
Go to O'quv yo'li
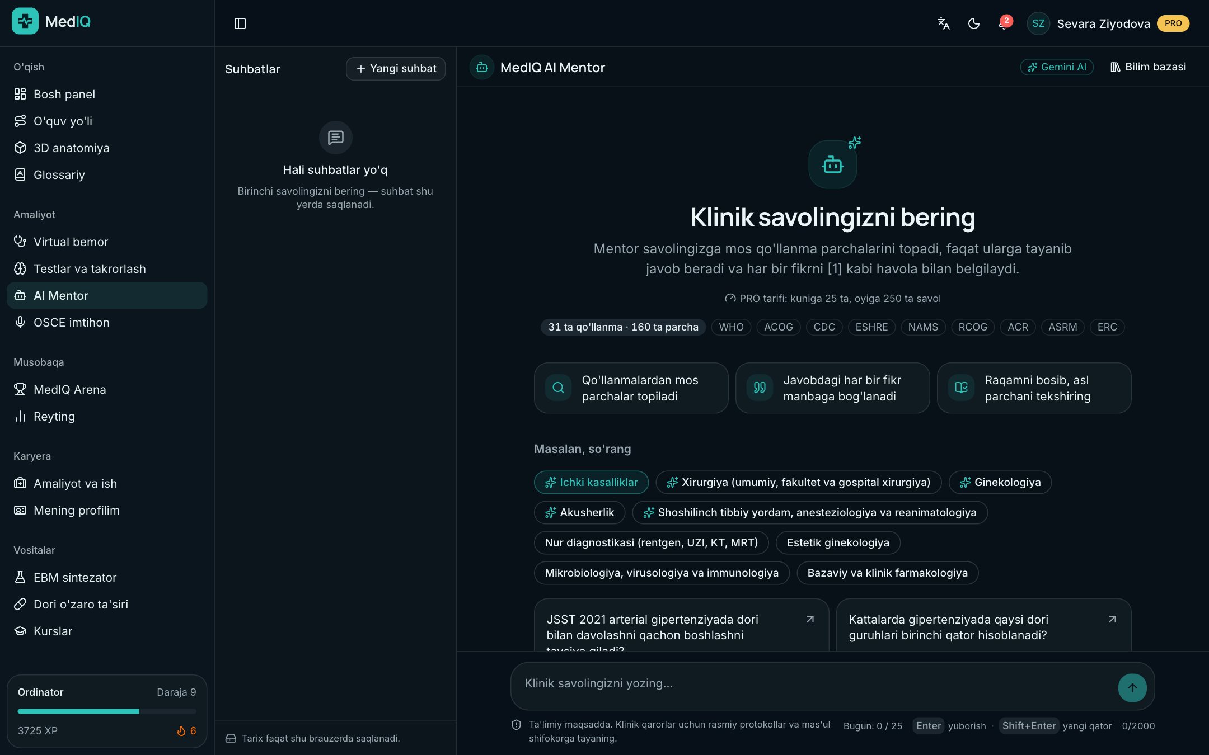(107, 121)
